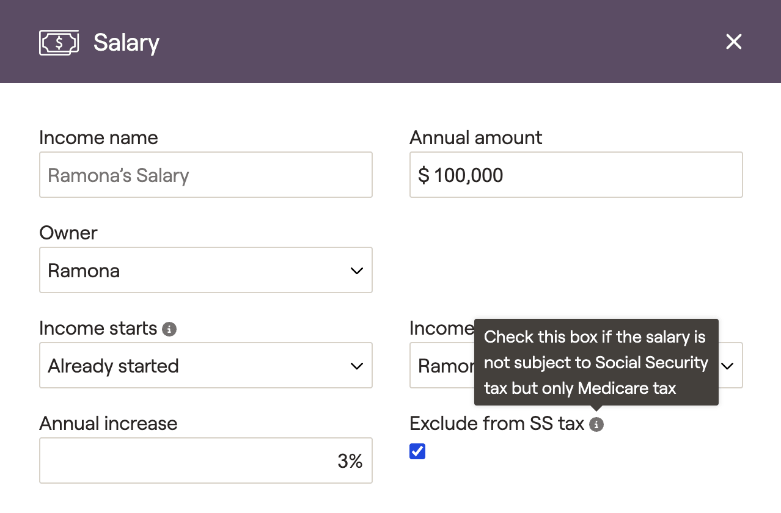
Task: Expand the partially hidden Income ends dropdown arrow
Action: click(x=727, y=366)
